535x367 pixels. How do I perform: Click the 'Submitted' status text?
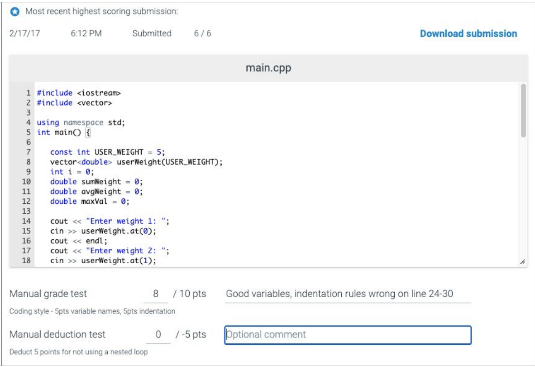152,34
